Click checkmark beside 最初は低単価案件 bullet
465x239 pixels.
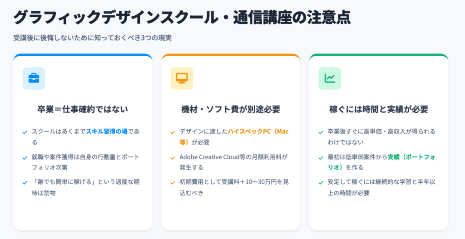coord(321,157)
